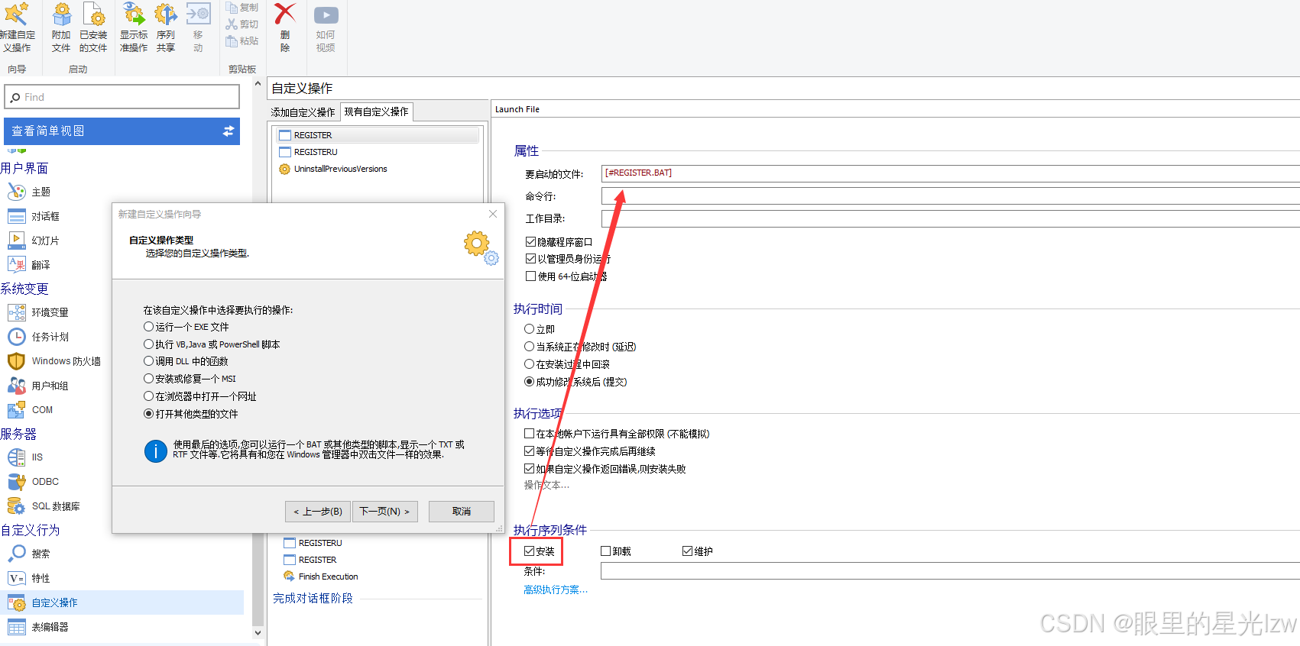Select the 成功修改系统后 (提交) radio

[529, 382]
